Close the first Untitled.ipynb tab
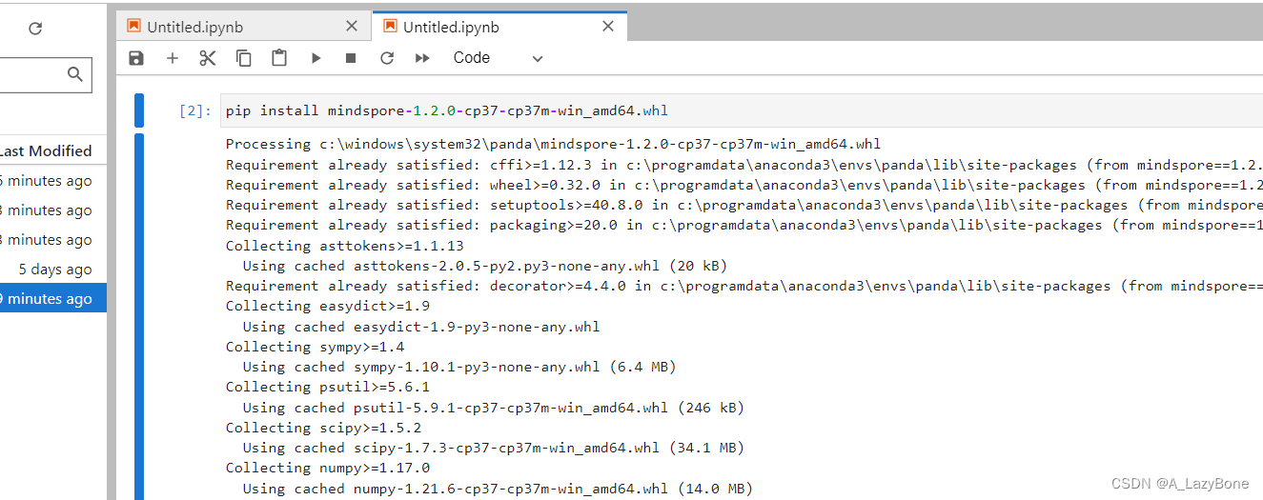Viewport: 1263px width, 500px height. (x=352, y=27)
